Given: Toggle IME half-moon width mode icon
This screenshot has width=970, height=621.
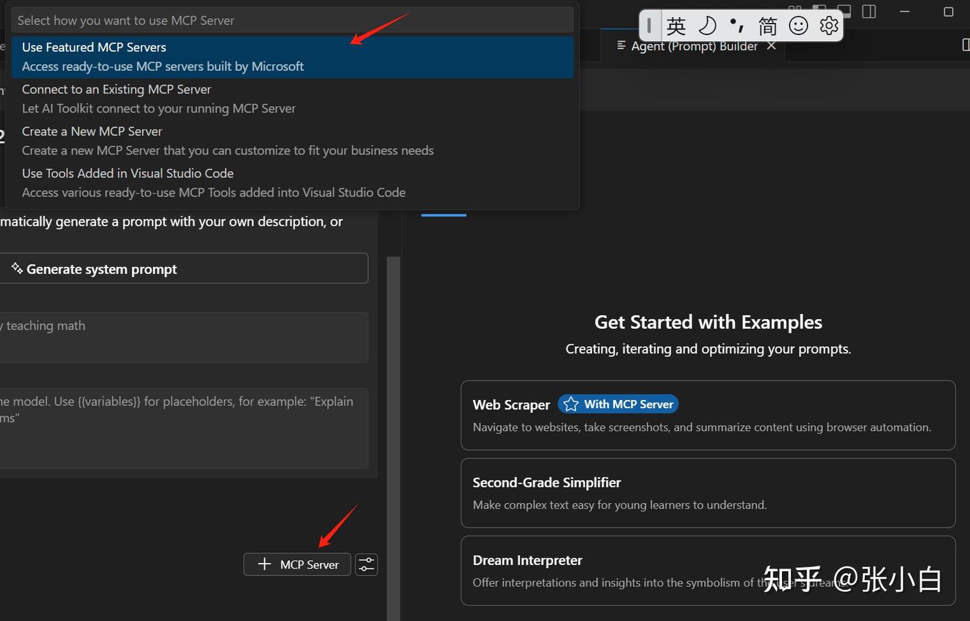Looking at the screenshot, I should point(707,26).
